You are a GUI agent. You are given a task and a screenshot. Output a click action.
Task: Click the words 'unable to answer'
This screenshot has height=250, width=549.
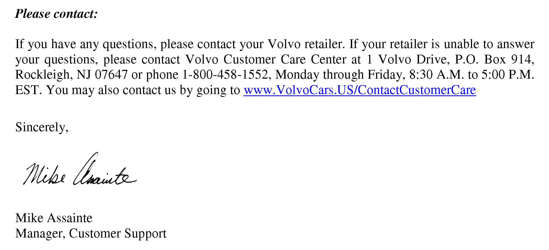click(489, 44)
